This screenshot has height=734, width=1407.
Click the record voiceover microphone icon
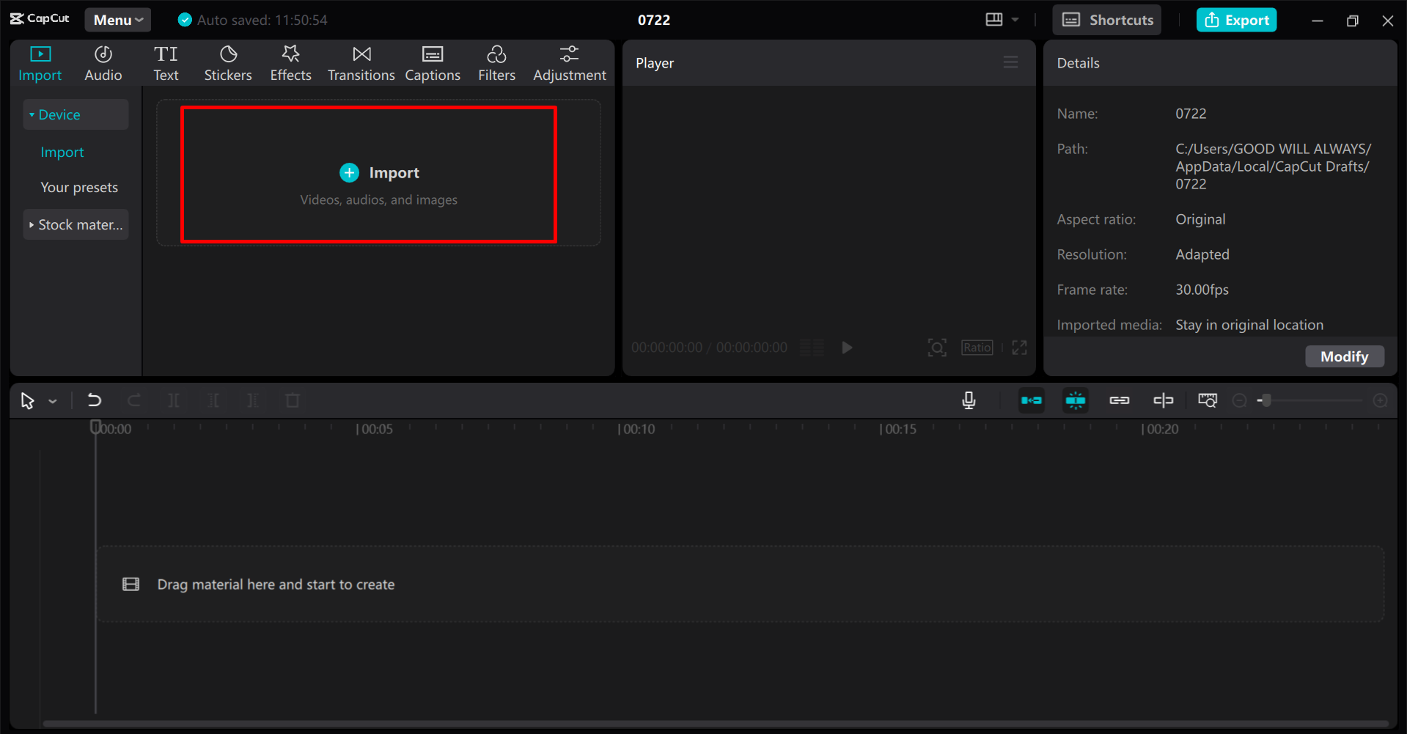pyautogui.click(x=969, y=400)
